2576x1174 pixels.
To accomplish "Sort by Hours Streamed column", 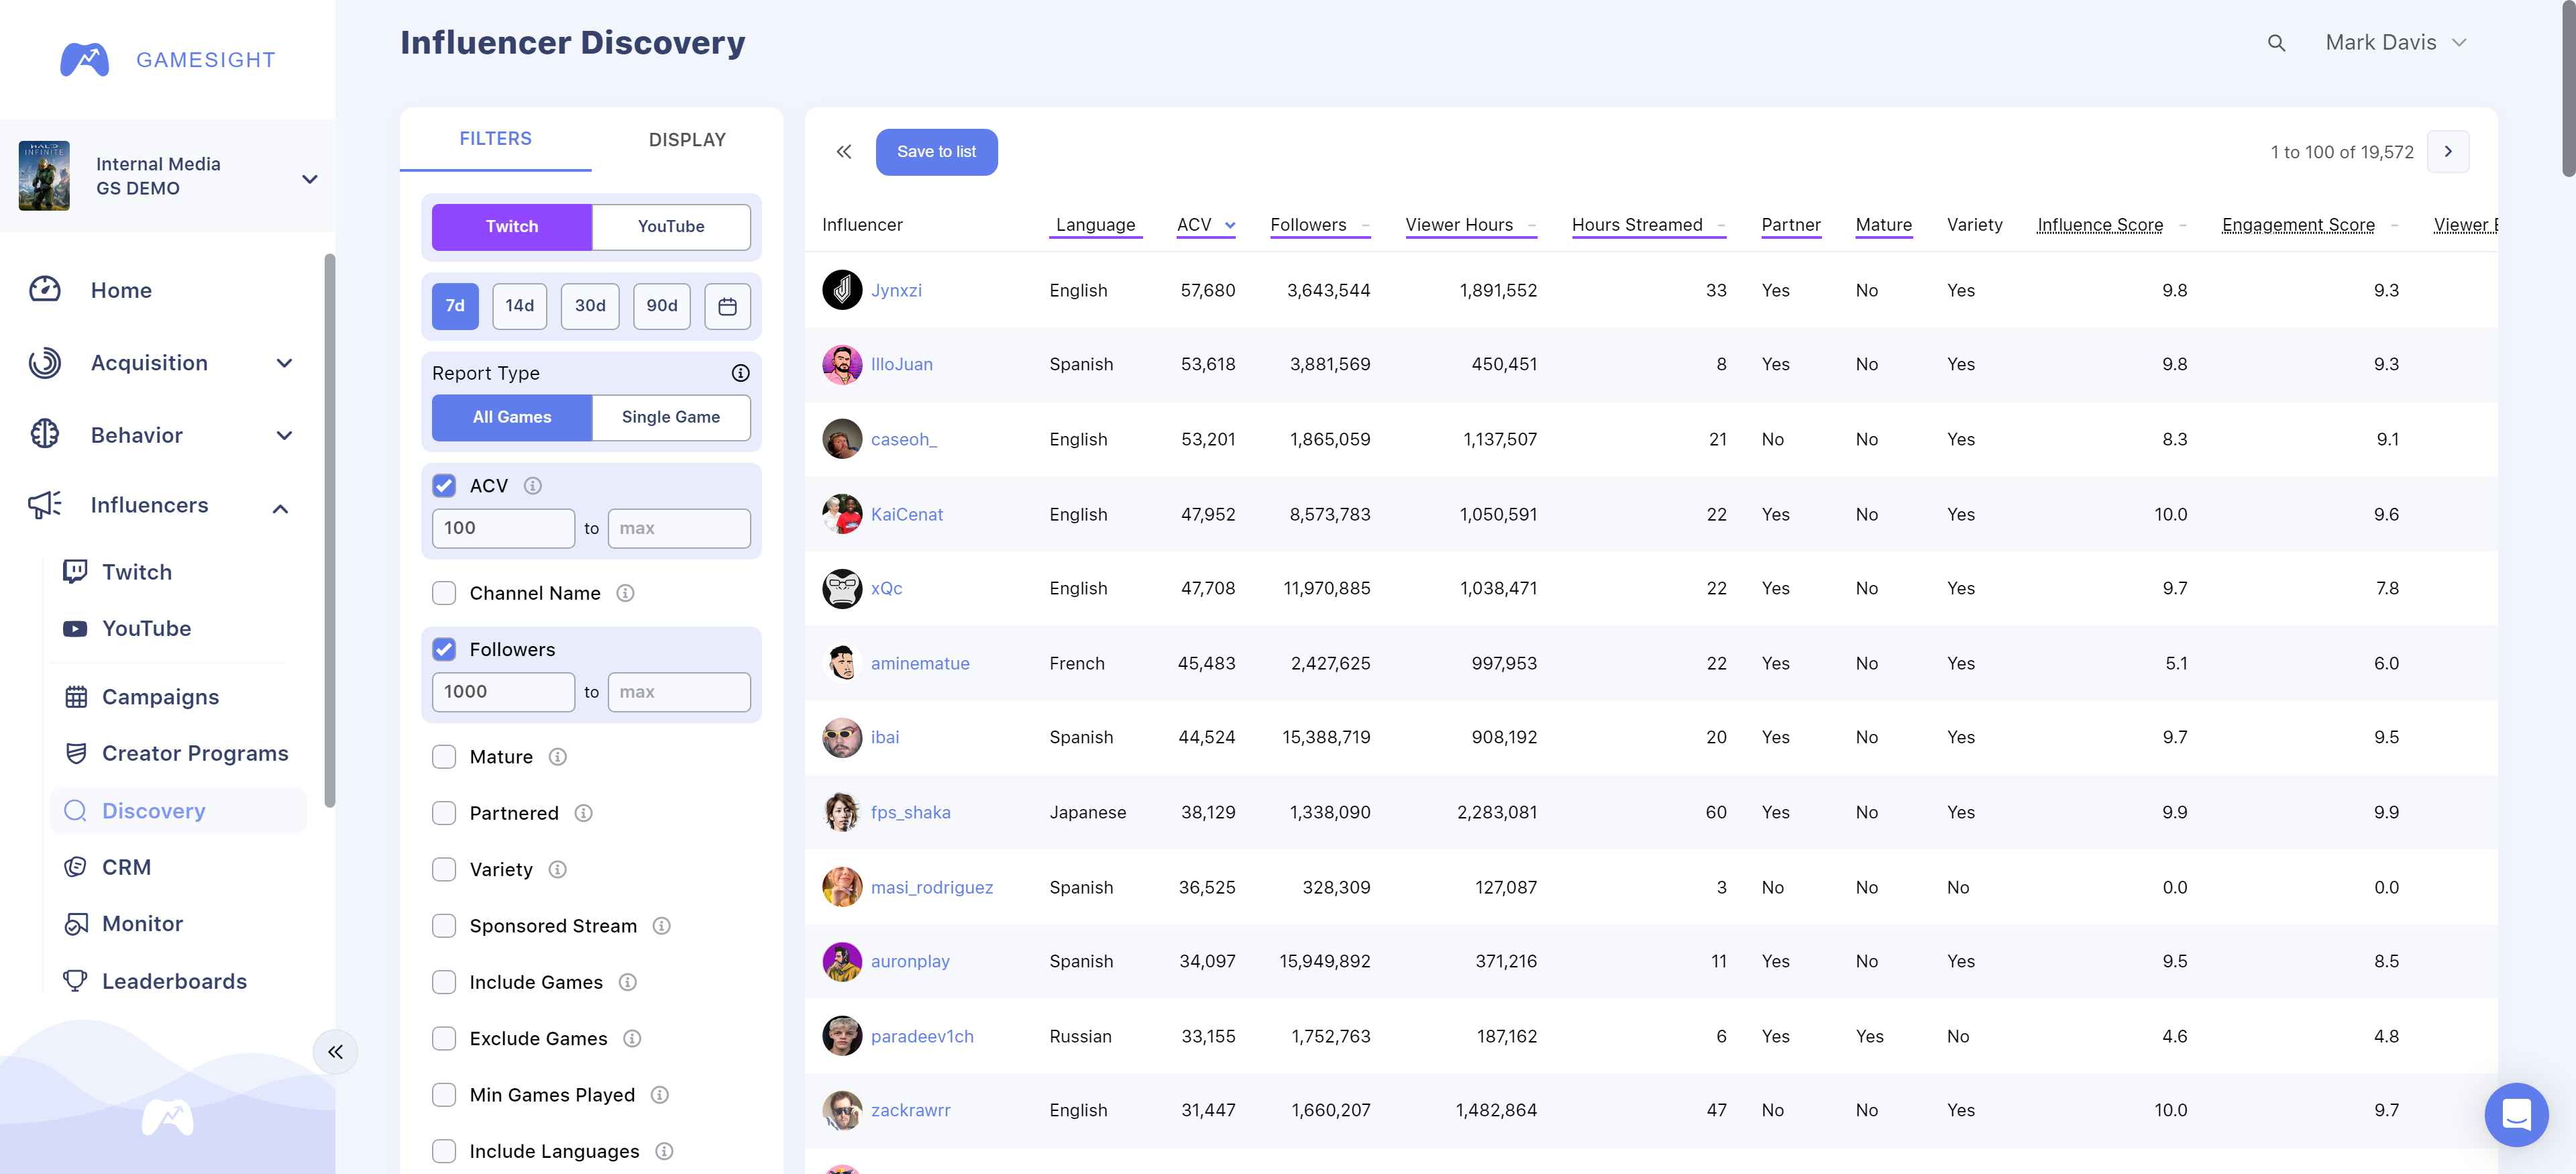I will click(1648, 225).
